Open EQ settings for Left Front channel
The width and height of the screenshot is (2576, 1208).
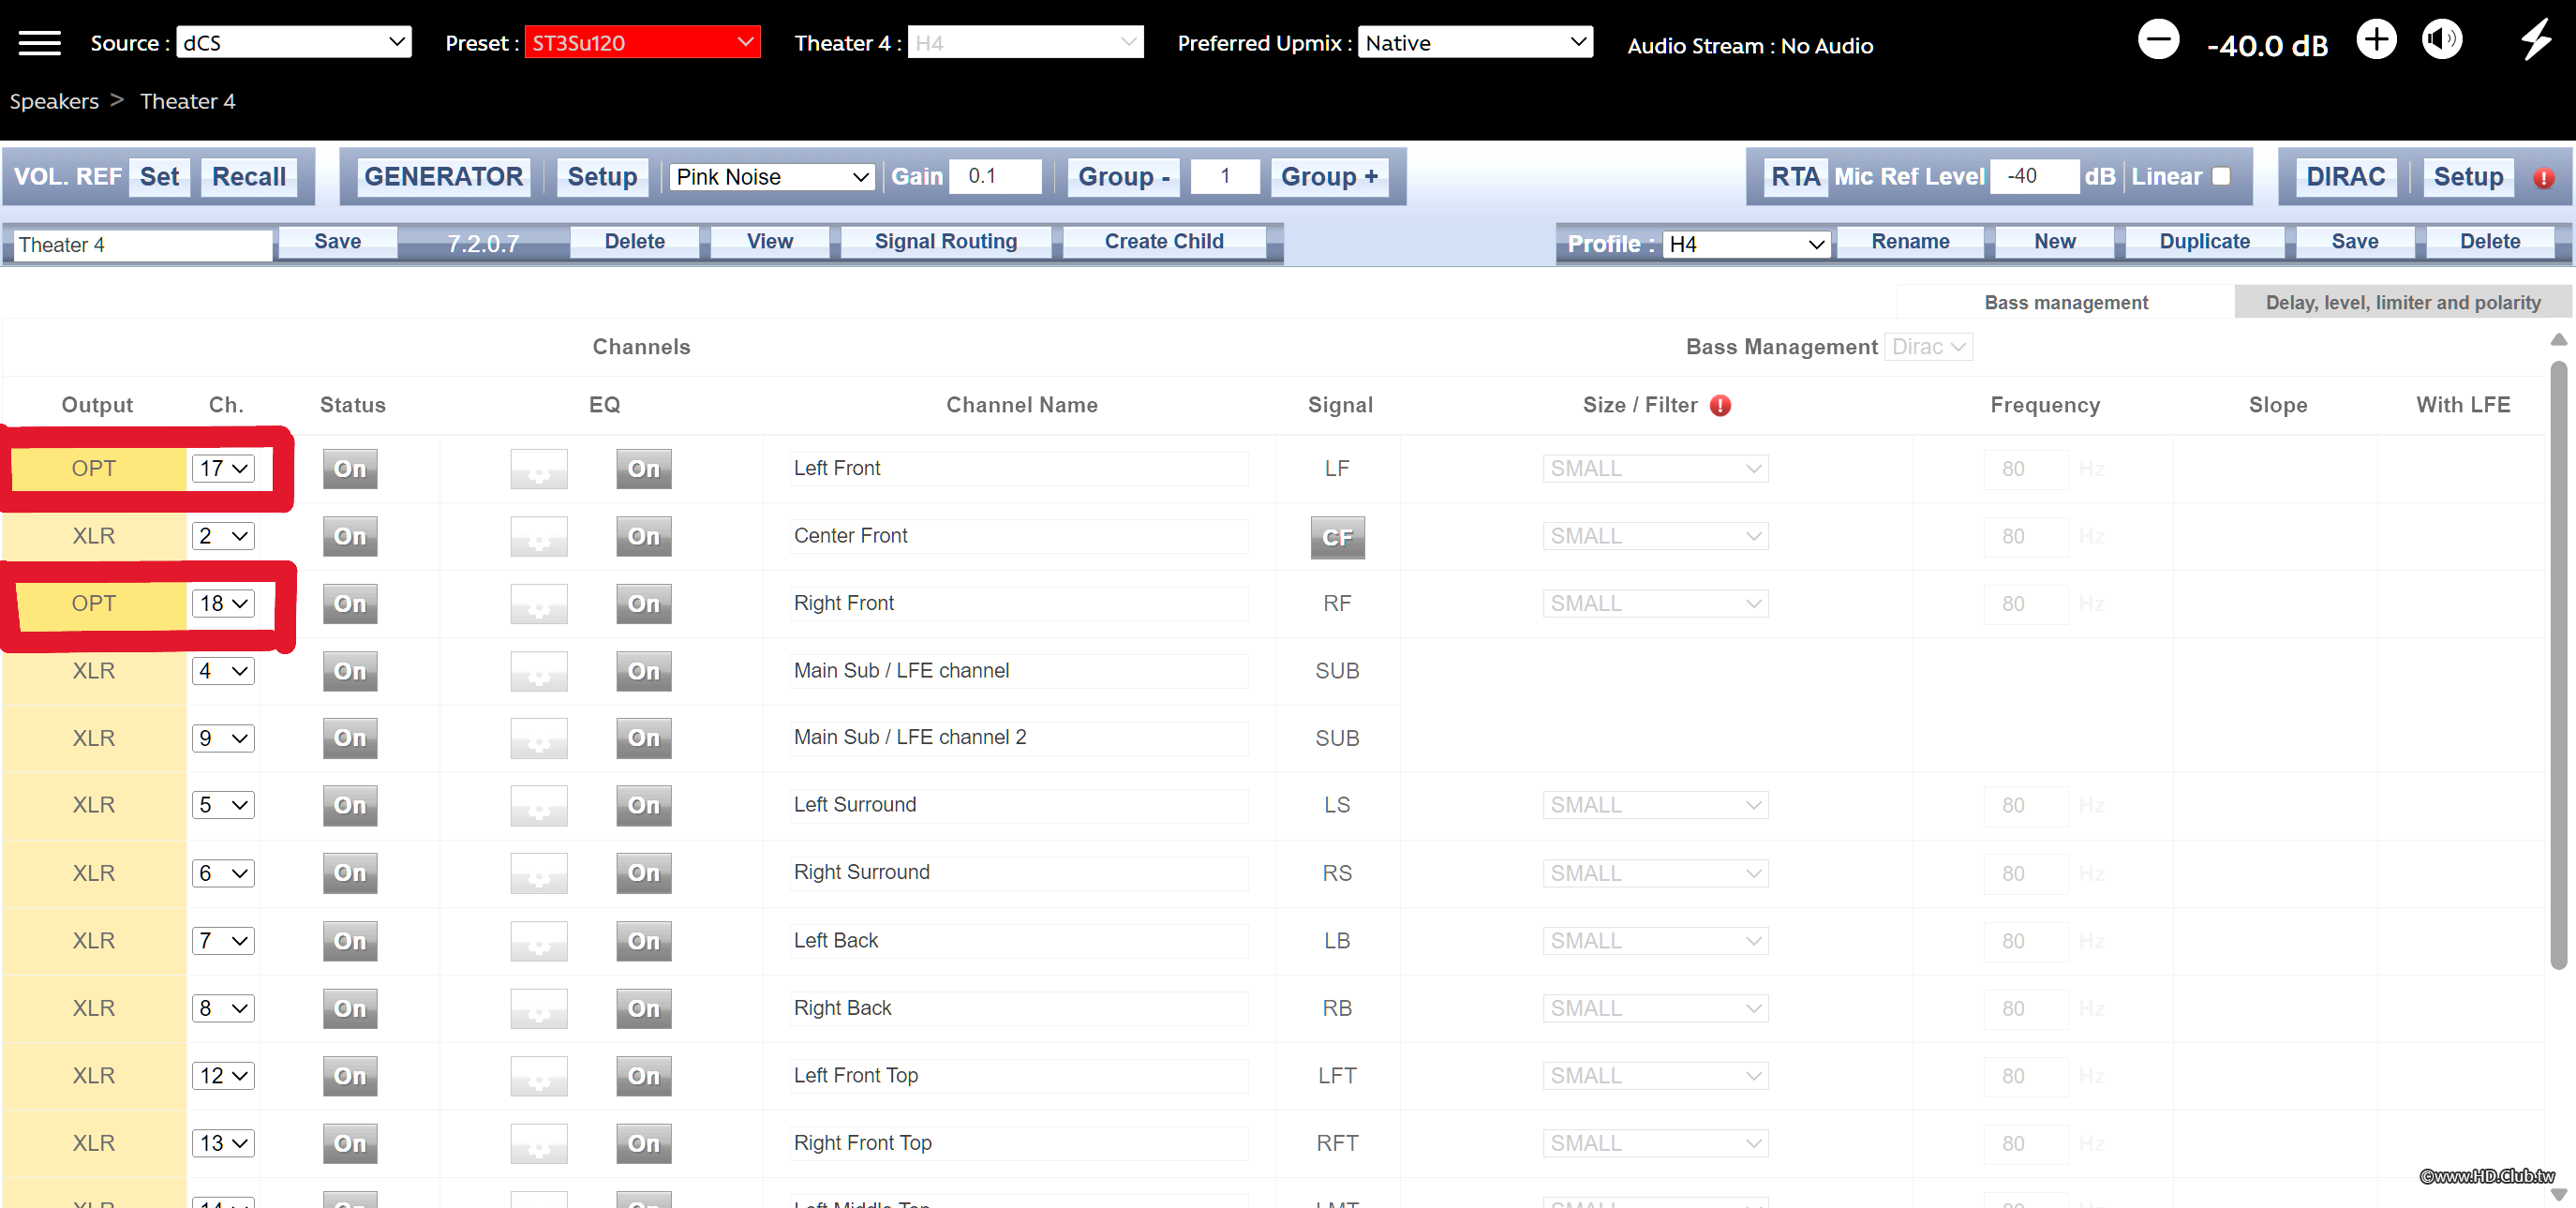point(538,469)
